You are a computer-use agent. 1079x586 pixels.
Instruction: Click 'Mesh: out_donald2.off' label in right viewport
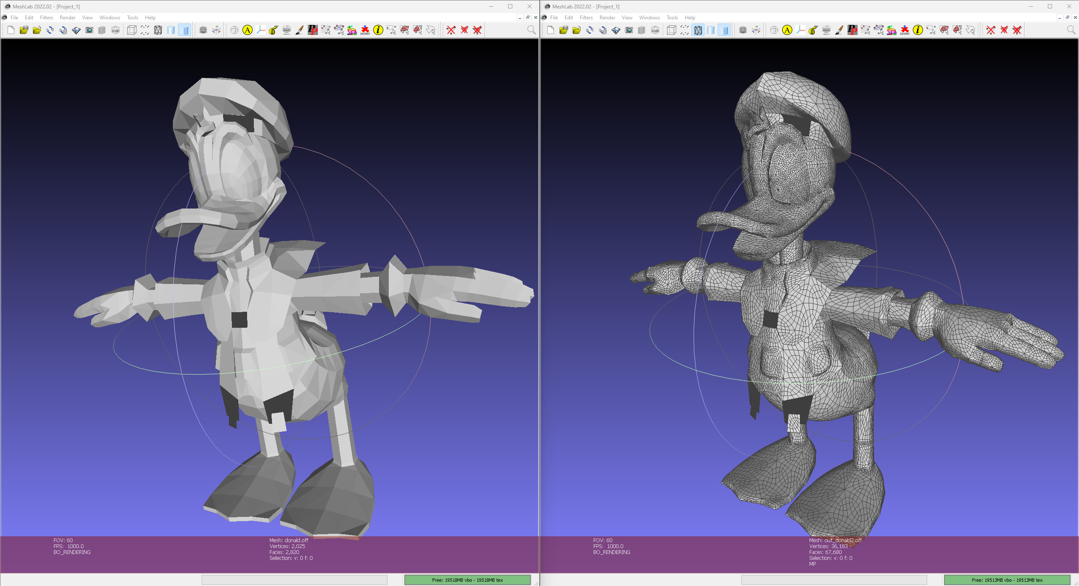[x=835, y=540]
